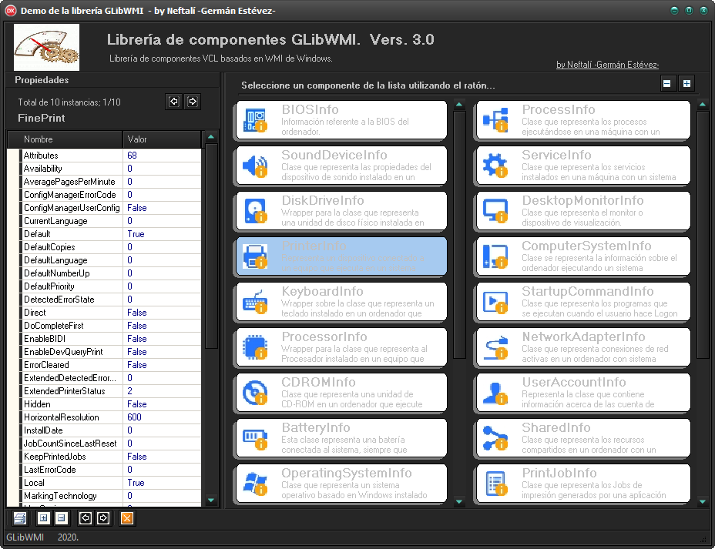The height and width of the screenshot is (549, 715).
Task: Click the orange X button in the bottom toolbar
Action: 127,518
